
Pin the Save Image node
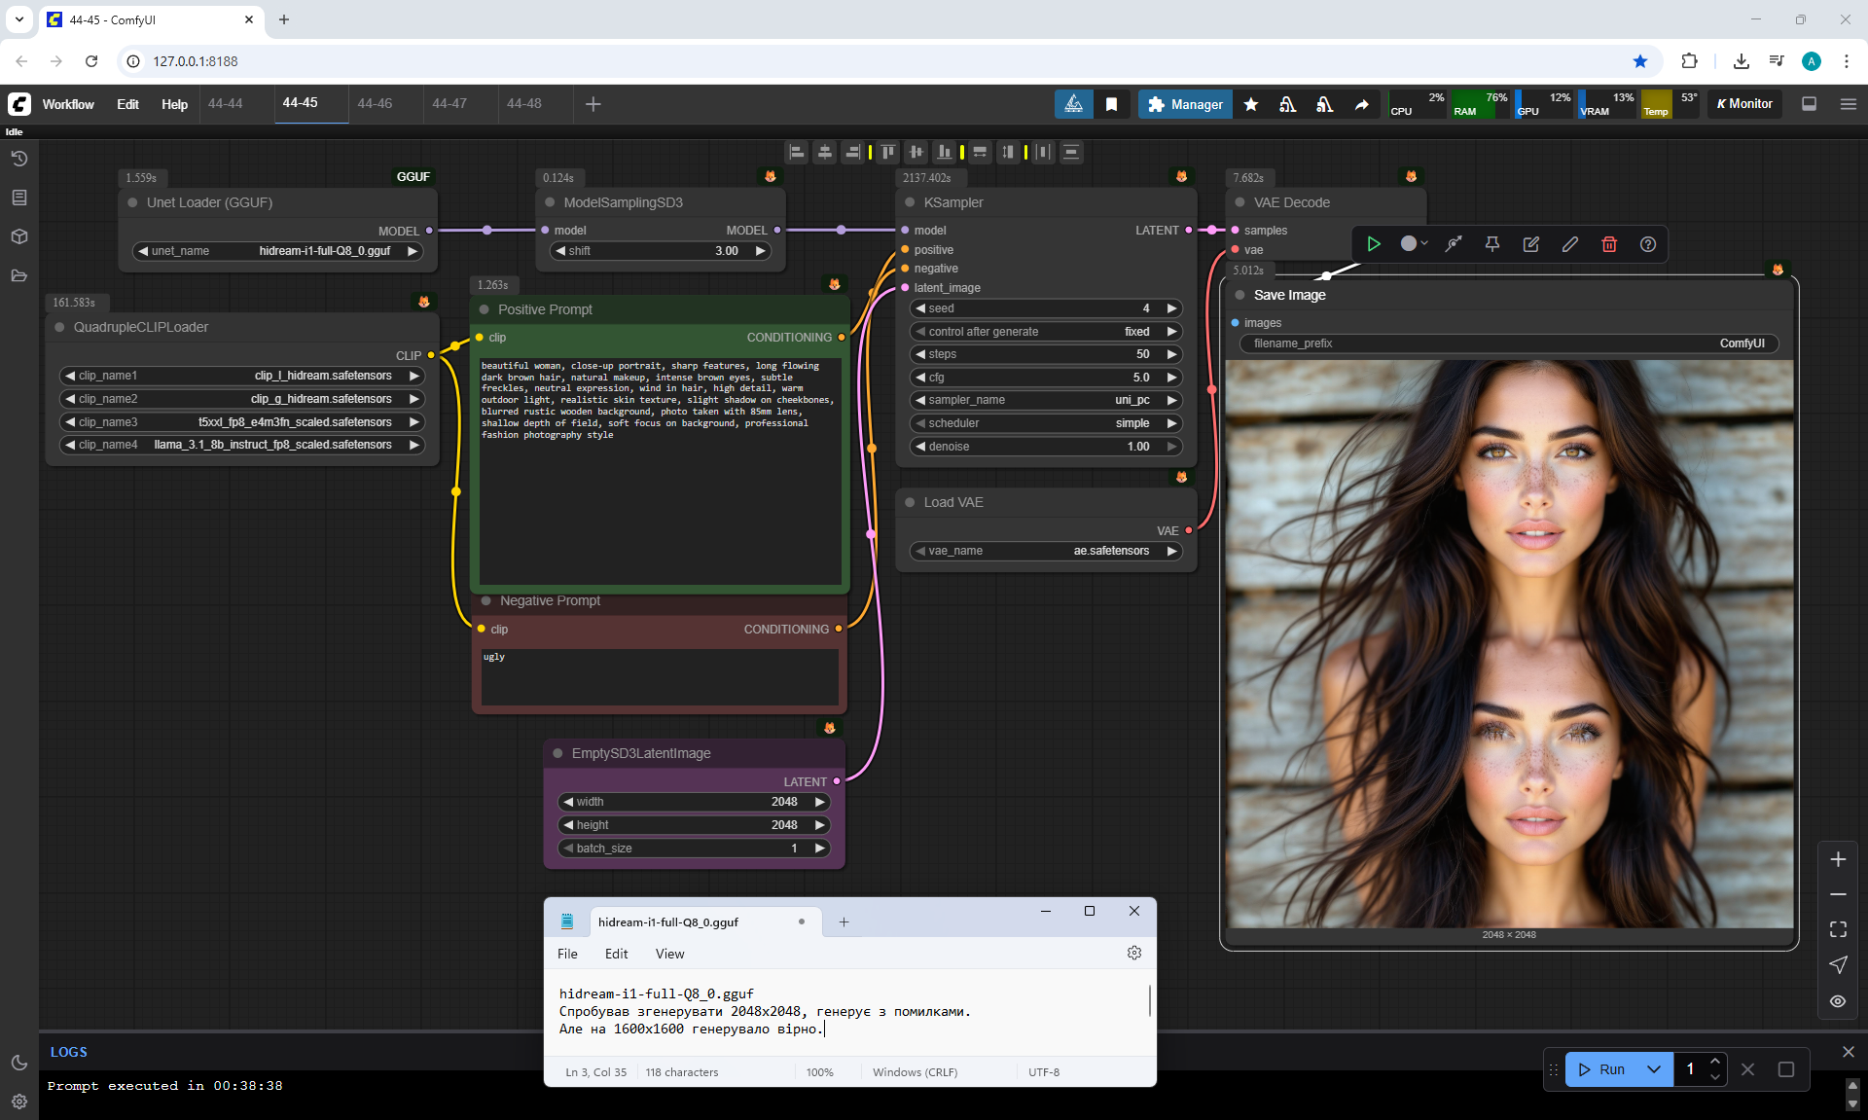point(1491,244)
